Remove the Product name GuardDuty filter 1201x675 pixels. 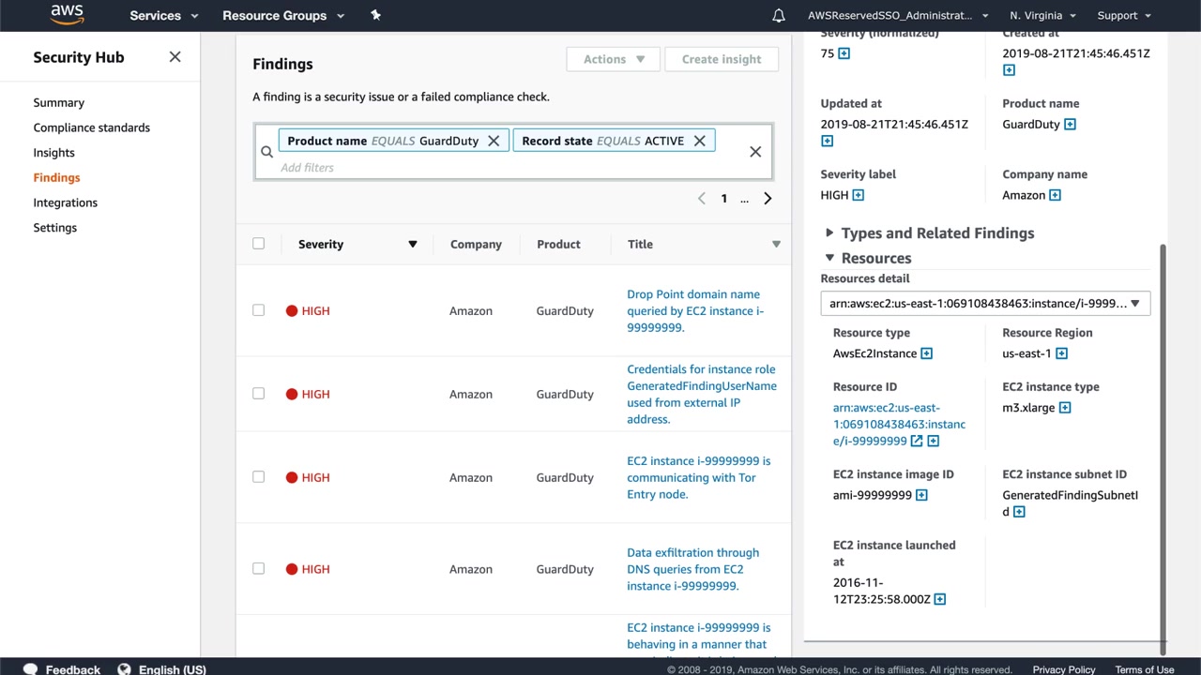494,141
